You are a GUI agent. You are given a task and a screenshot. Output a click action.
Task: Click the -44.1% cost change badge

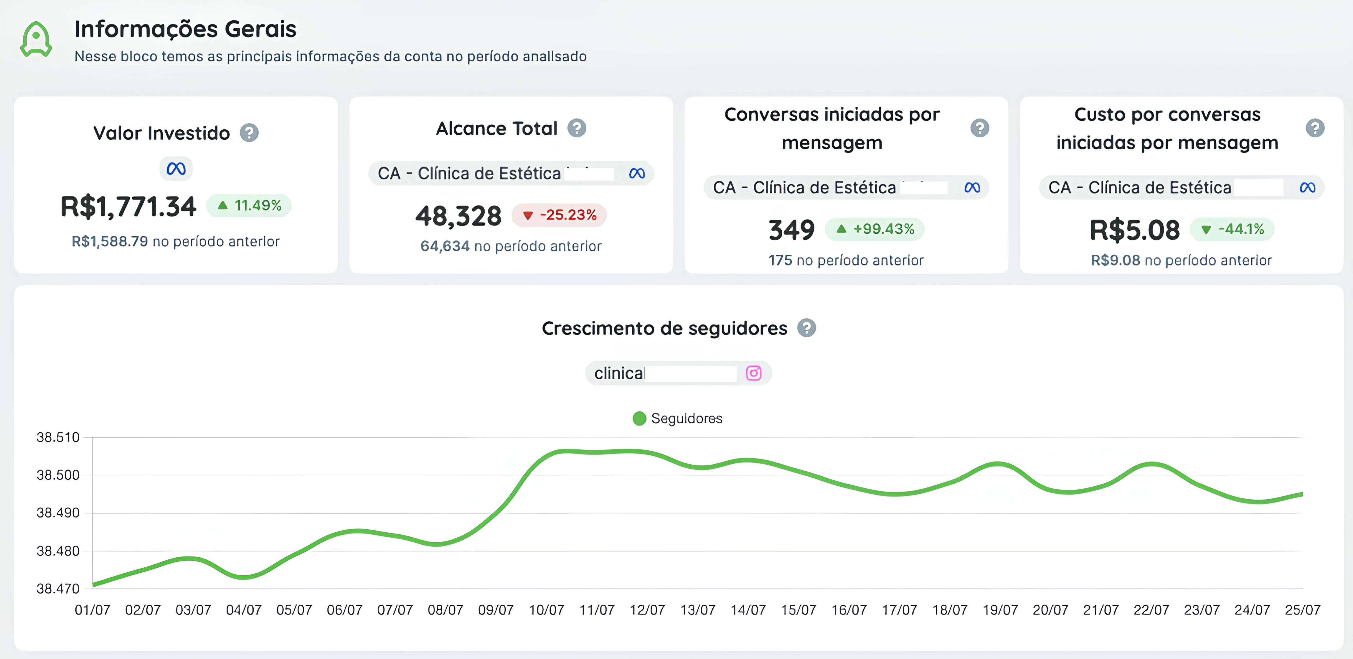[1232, 229]
